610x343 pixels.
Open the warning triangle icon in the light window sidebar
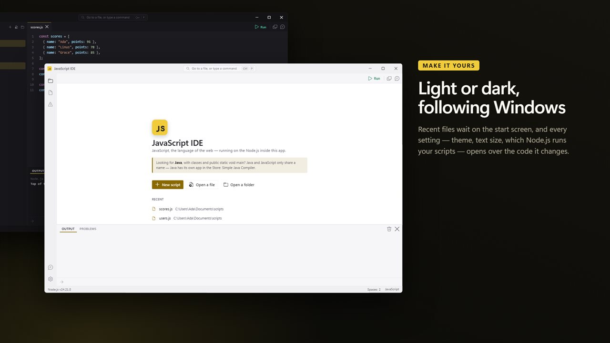tap(51, 104)
